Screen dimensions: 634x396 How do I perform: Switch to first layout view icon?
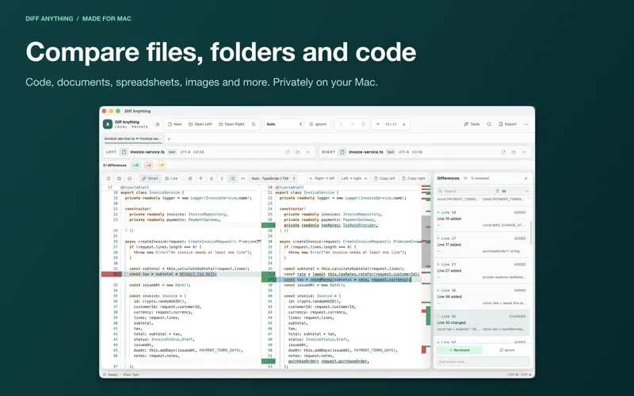109,178
